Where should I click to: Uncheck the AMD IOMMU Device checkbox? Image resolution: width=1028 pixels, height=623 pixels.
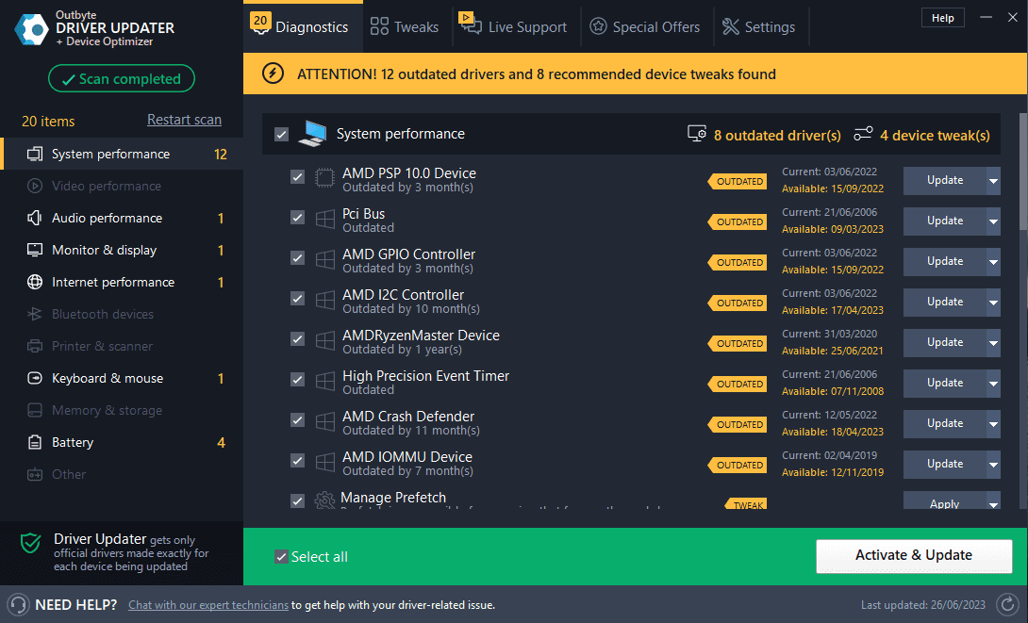pos(298,461)
